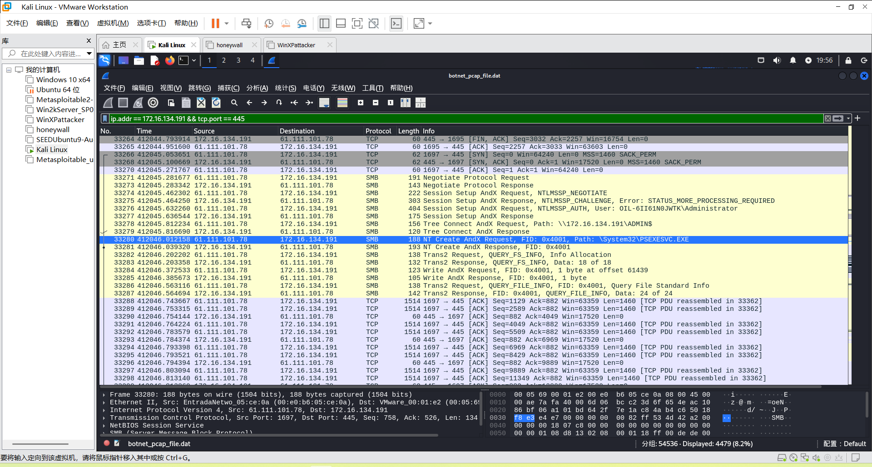Image resolution: width=872 pixels, height=467 pixels.
Task: Zoom in packet list text
Action: click(361, 103)
